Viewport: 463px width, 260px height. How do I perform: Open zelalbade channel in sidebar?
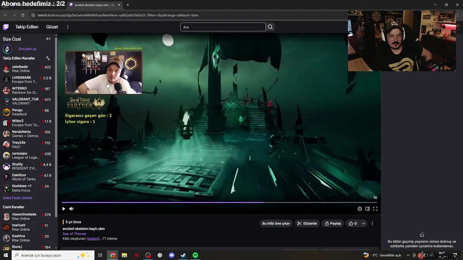(x=27, y=69)
